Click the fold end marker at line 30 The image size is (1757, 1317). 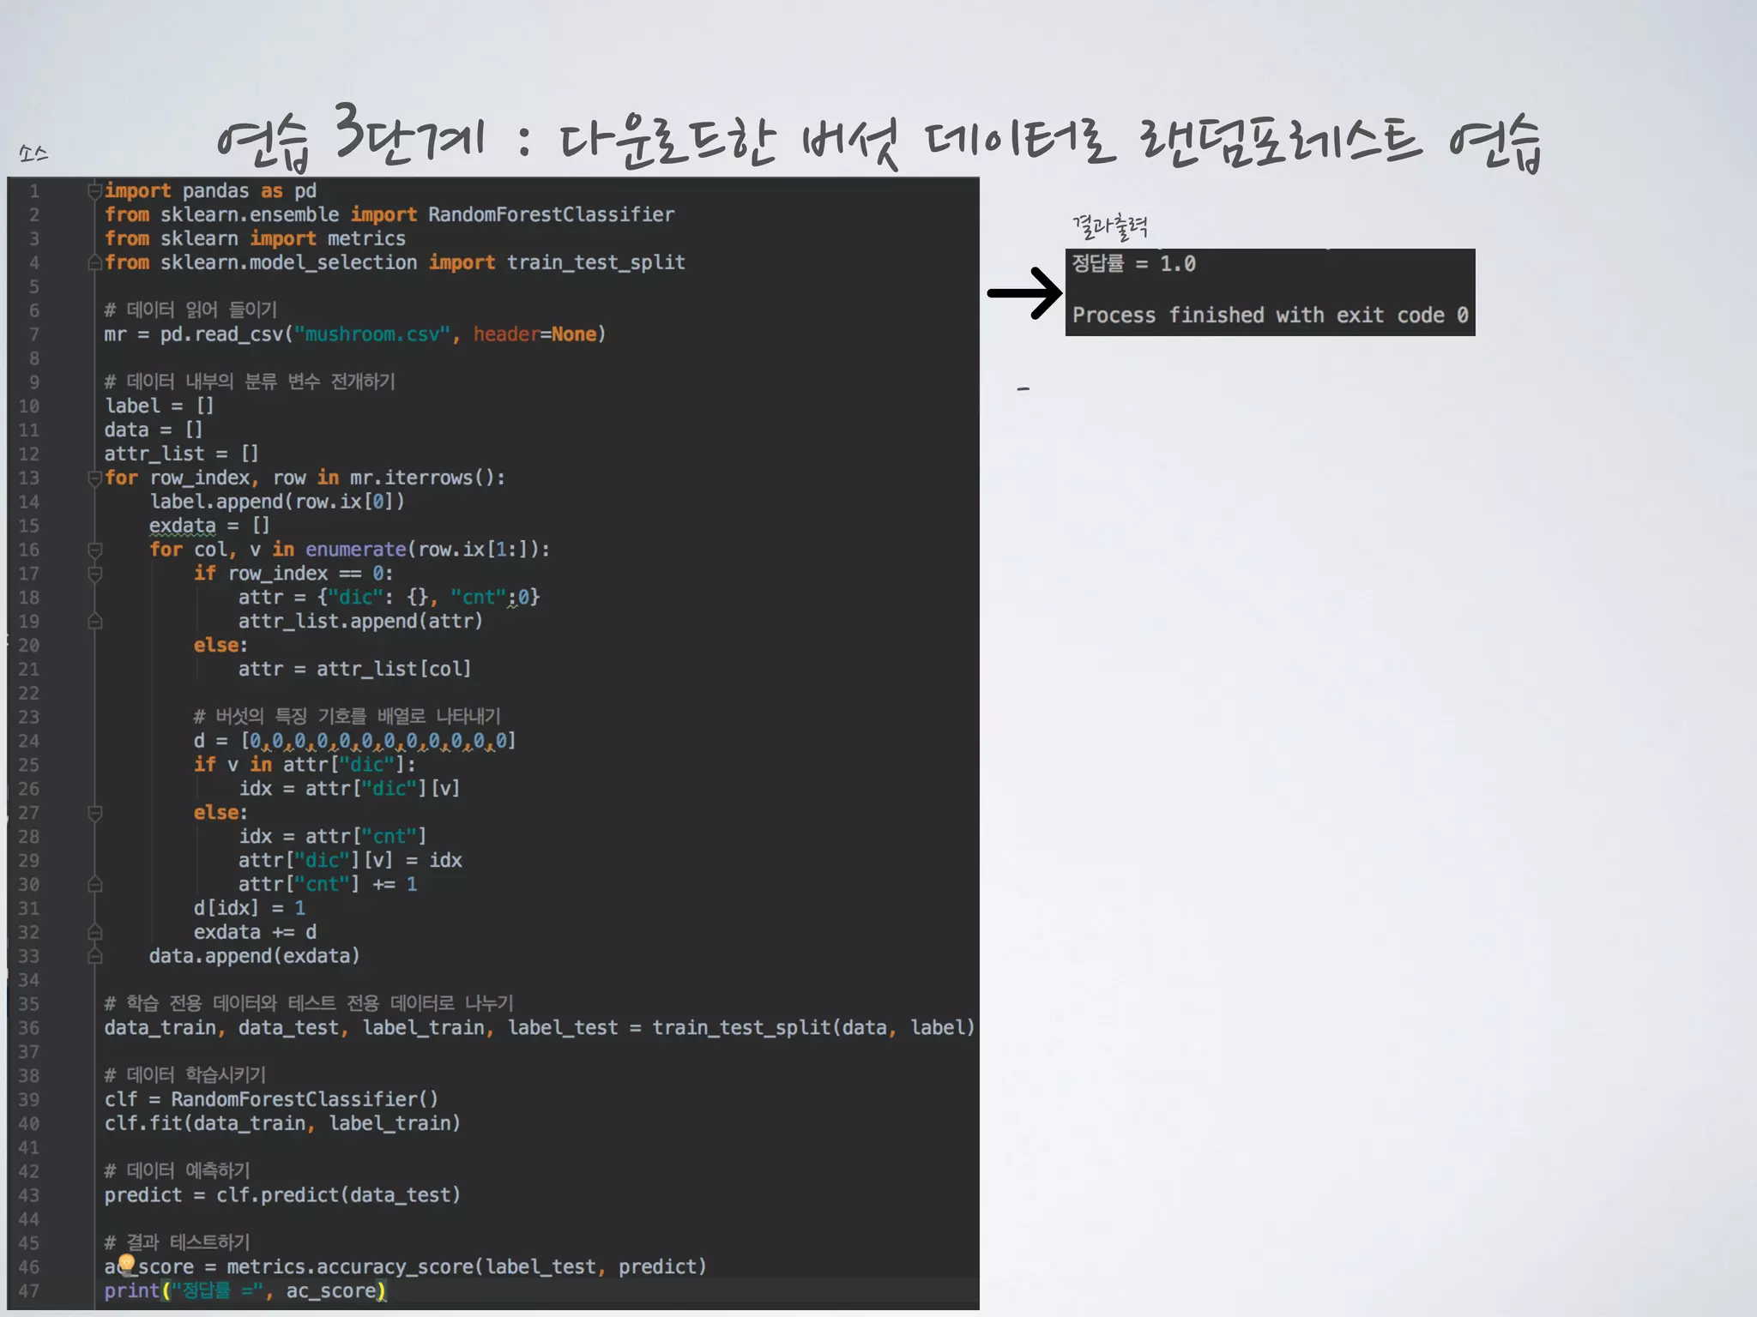(x=95, y=884)
